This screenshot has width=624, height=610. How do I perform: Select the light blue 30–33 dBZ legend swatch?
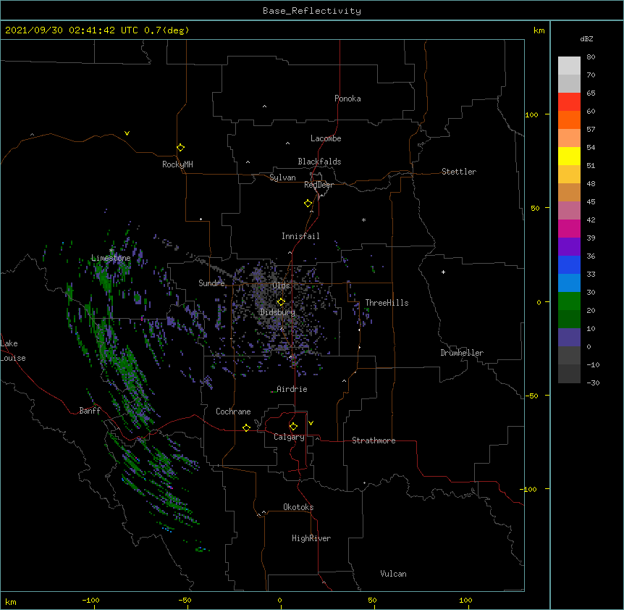[x=569, y=283]
